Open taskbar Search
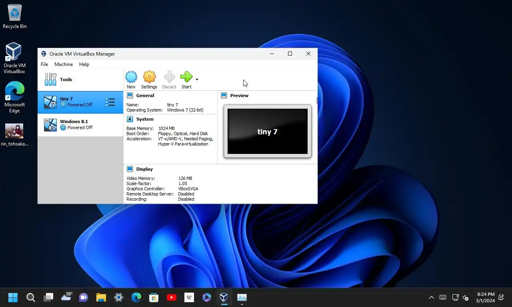512x307 pixels. pyautogui.click(x=31, y=297)
